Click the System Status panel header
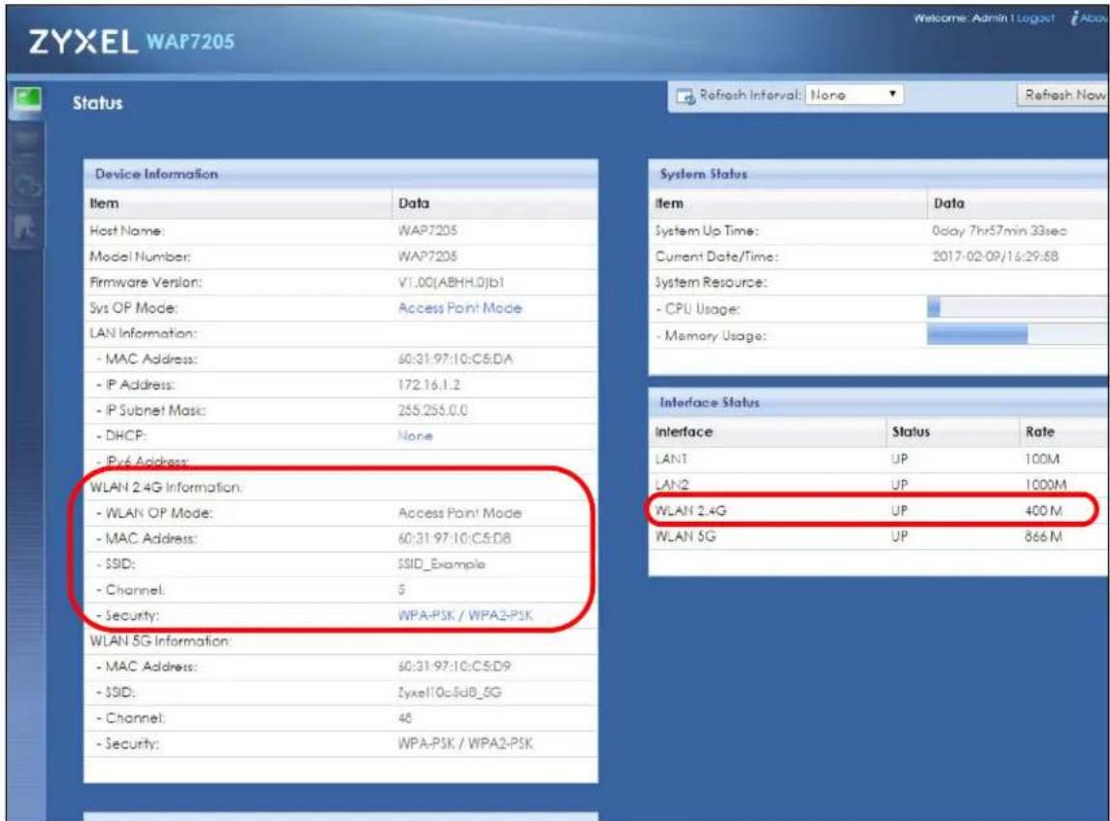Viewport: 1110px width, 821px height. point(879,174)
